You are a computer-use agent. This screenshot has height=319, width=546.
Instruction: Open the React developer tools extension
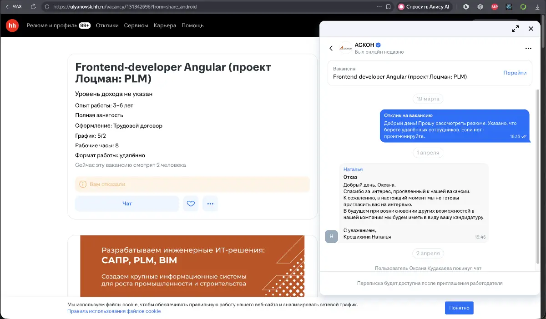tap(509, 7)
